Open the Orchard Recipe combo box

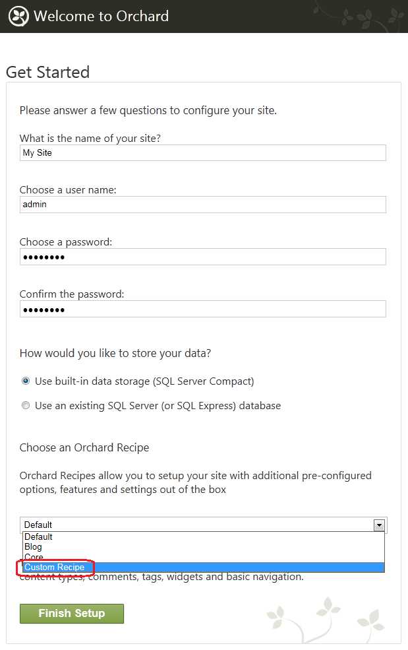(204, 525)
